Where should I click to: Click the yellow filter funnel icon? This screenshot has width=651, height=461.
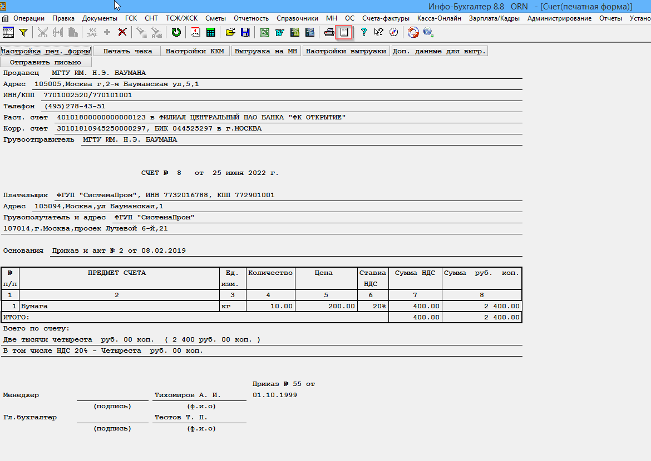[x=24, y=32]
